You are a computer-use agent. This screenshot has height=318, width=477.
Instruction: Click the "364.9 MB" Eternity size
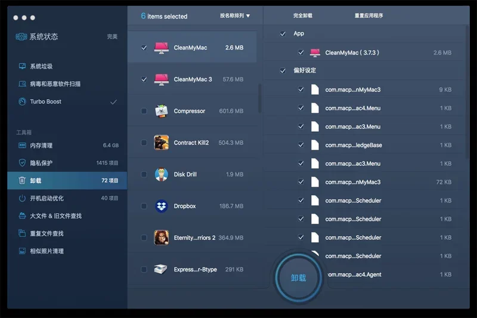(x=231, y=237)
